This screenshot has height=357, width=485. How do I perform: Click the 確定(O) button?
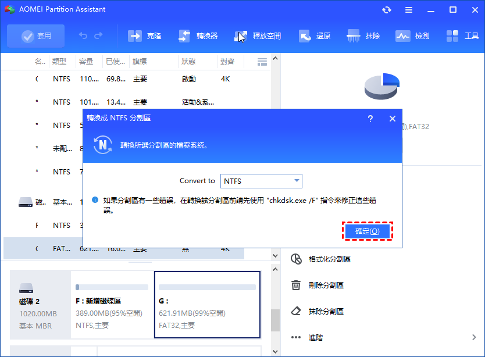tap(367, 231)
